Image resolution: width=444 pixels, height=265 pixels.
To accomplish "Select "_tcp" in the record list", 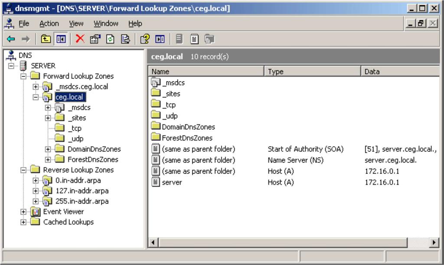I will coord(169,105).
